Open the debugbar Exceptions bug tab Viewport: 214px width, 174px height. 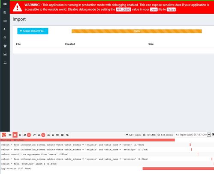[x=20, y=135]
